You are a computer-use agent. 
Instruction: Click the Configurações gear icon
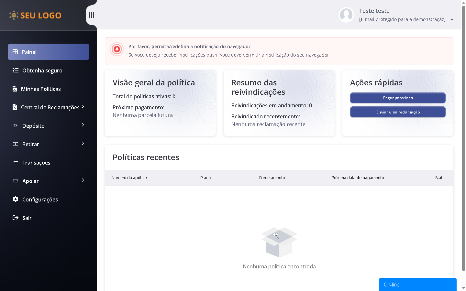pos(16,199)
